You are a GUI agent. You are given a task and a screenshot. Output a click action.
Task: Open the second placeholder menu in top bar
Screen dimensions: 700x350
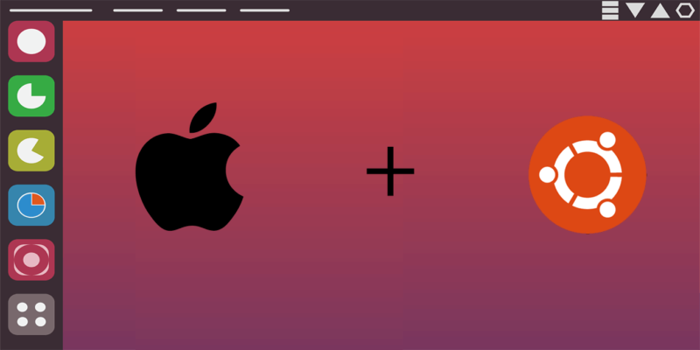pyautogui.click(x=138, y=10)
